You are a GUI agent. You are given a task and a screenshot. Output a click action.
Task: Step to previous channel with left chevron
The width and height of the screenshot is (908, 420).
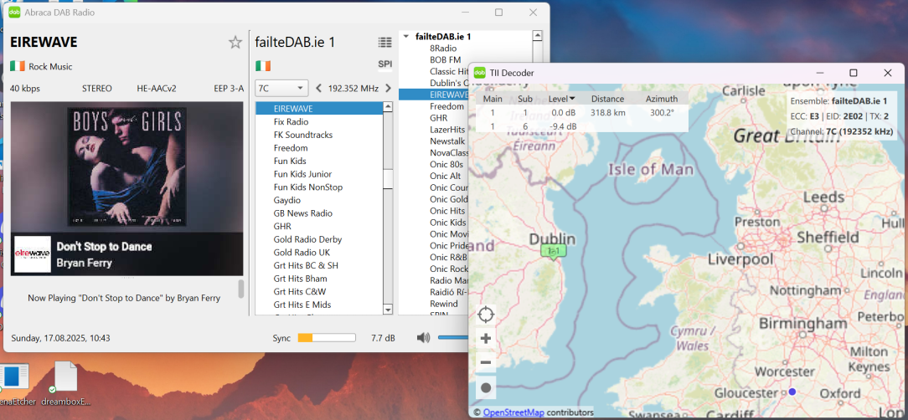coord(318,89)
